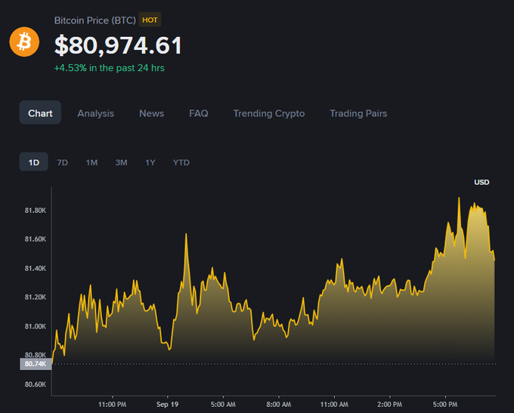Click the 81.40K y-axis label
514x413 pixels.
pos(36,268)
